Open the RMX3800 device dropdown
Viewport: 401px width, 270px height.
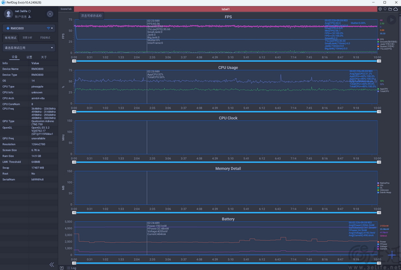pyautogui.click(x=29, y=28)
